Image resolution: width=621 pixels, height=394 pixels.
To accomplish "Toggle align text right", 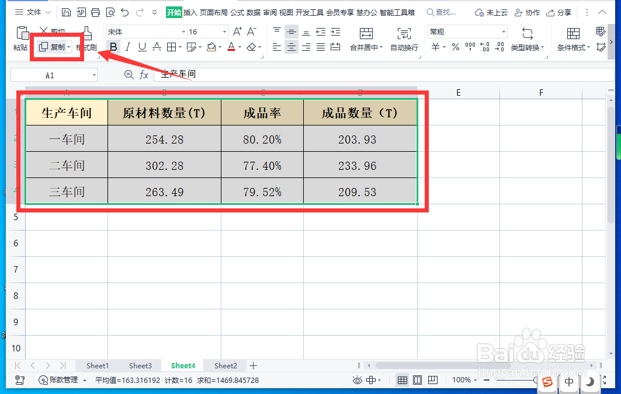I will tap(306, 47).
